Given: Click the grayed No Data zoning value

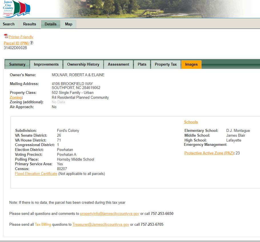Looking at the screenshot, I should coord(59,102).
